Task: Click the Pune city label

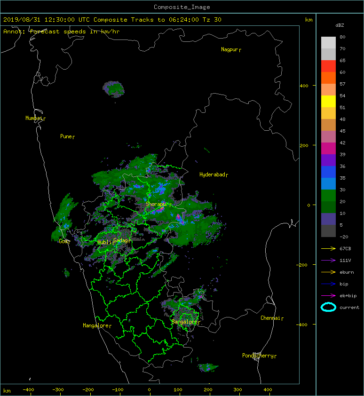Action: tap(66, 136)
